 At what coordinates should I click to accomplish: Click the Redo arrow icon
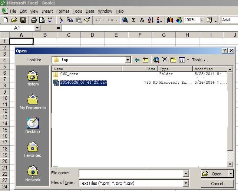pyautogui.click(x=110, y=20)
